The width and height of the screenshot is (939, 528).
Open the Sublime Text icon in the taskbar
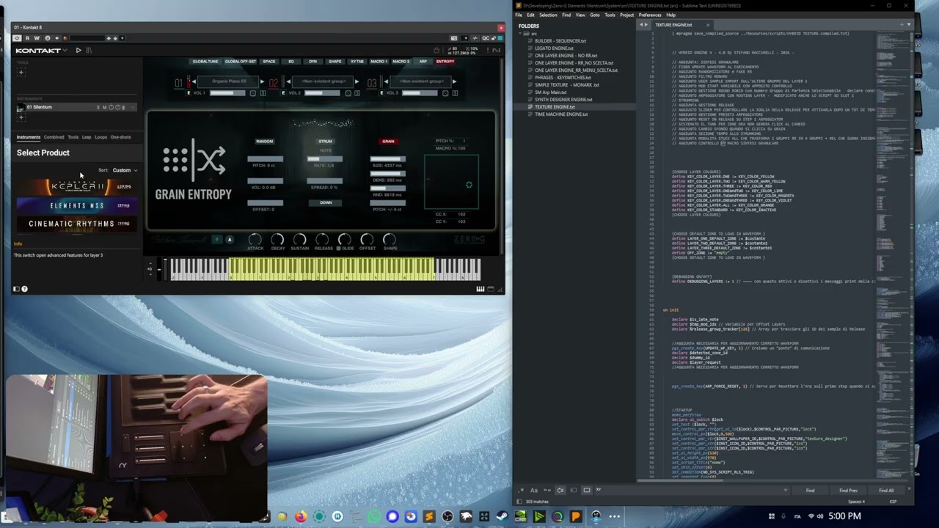[429, 517]
